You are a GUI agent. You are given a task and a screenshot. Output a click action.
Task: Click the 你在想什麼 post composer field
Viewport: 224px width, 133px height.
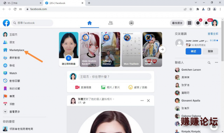point(115,77)
